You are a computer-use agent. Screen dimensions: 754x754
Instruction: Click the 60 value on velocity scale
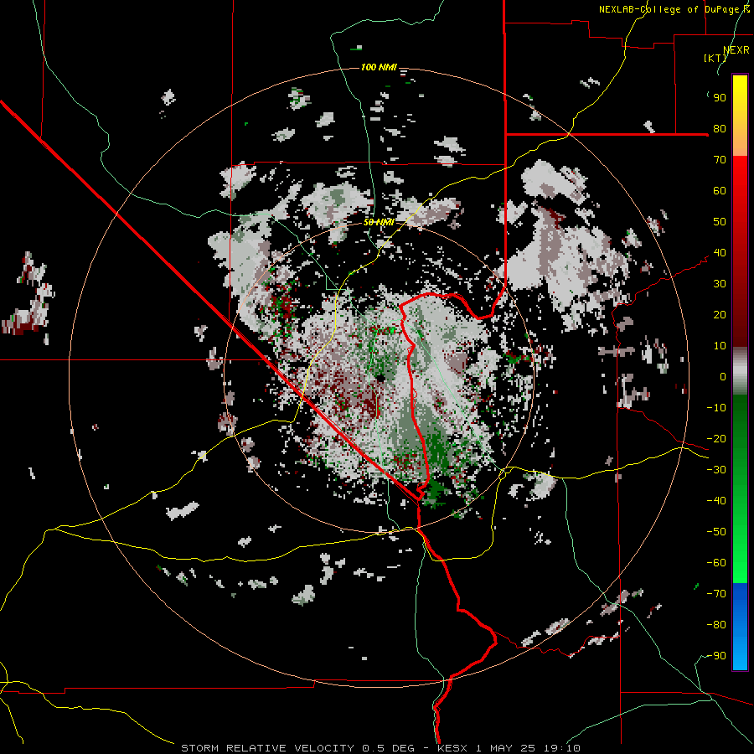click(x=720, y=191)
